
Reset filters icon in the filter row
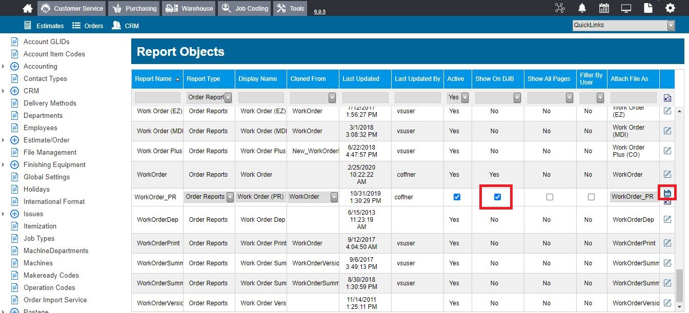pyautogui.click(x=667, y=98)
